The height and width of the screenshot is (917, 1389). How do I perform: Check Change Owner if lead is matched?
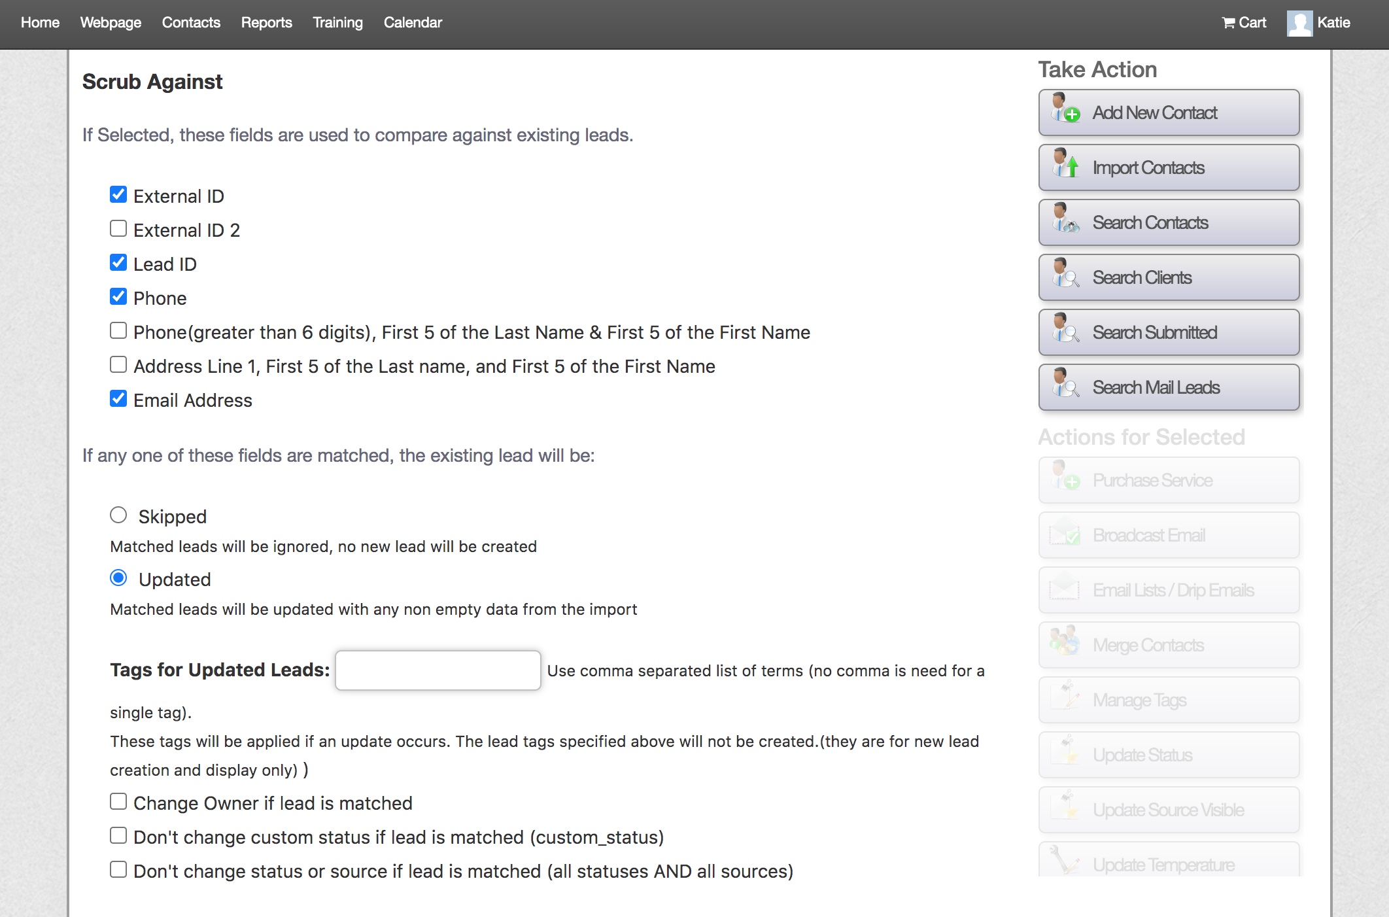point(118,802)
